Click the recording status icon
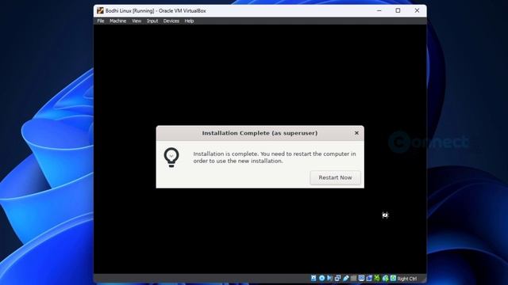508x285 pixels. [x=369, y=278]
